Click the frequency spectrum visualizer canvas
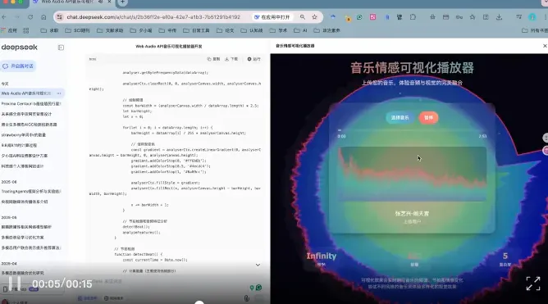 (412, 174)
